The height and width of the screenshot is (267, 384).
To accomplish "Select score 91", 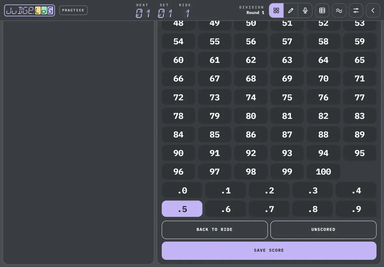I will (214, 153).
